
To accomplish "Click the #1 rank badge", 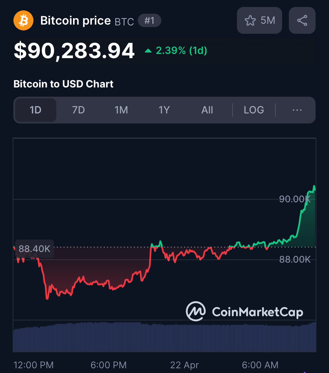I will [150, 20].
